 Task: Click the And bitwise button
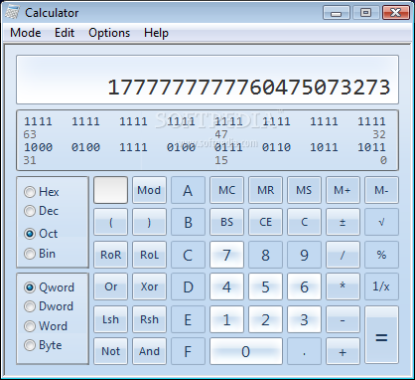click(x=149, y=351)
